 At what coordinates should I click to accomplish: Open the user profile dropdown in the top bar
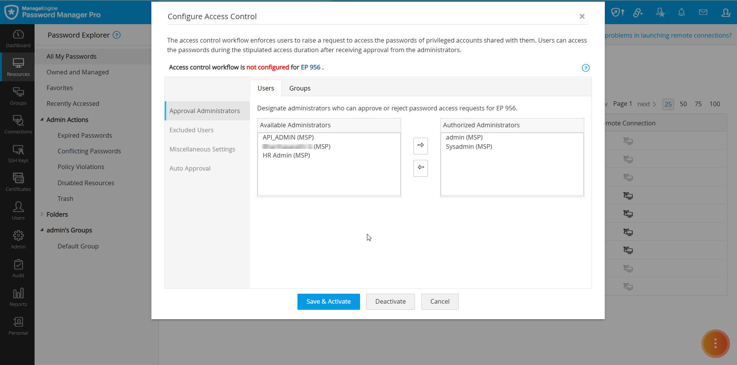click(x=726, y=12)
